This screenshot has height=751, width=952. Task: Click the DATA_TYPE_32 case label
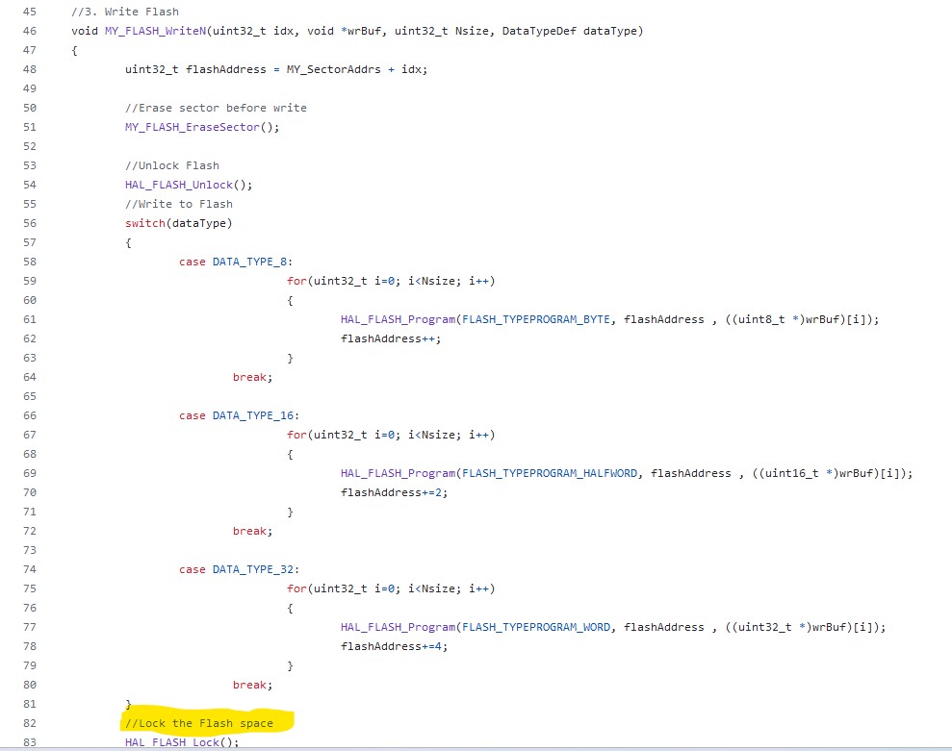253,569
